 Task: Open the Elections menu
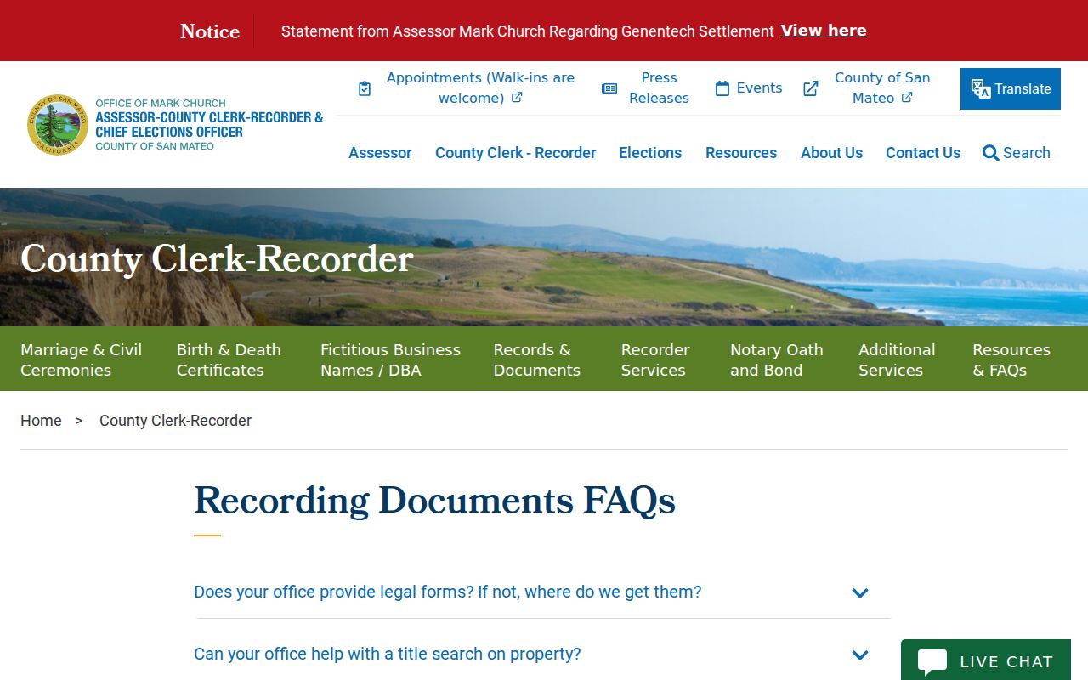(650, 153)
